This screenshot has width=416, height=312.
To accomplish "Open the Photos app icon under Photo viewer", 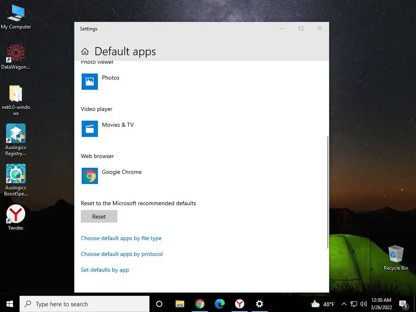I will (90, 82).
